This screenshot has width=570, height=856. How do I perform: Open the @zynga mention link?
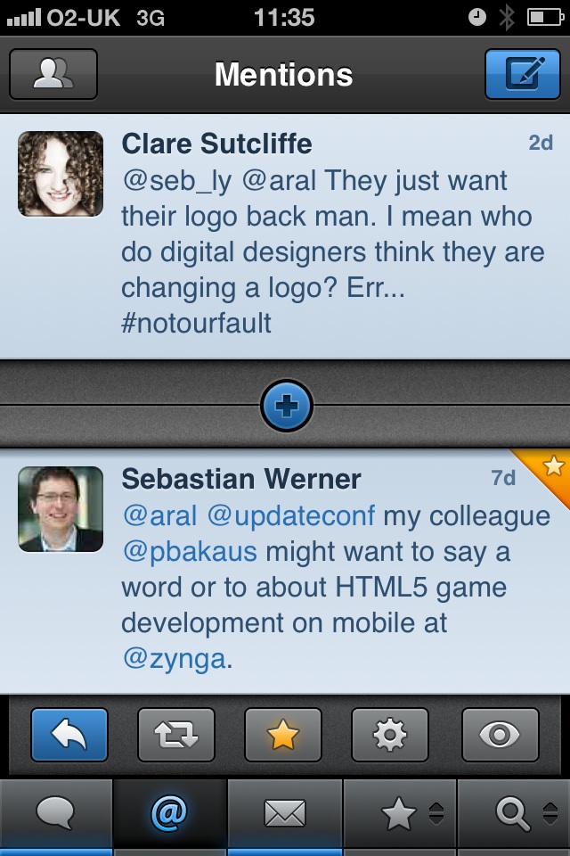(x=176, y=659)
